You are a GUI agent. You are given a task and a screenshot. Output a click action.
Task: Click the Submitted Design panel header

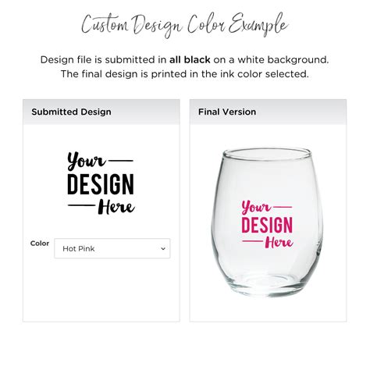click(x=101, y=112)
